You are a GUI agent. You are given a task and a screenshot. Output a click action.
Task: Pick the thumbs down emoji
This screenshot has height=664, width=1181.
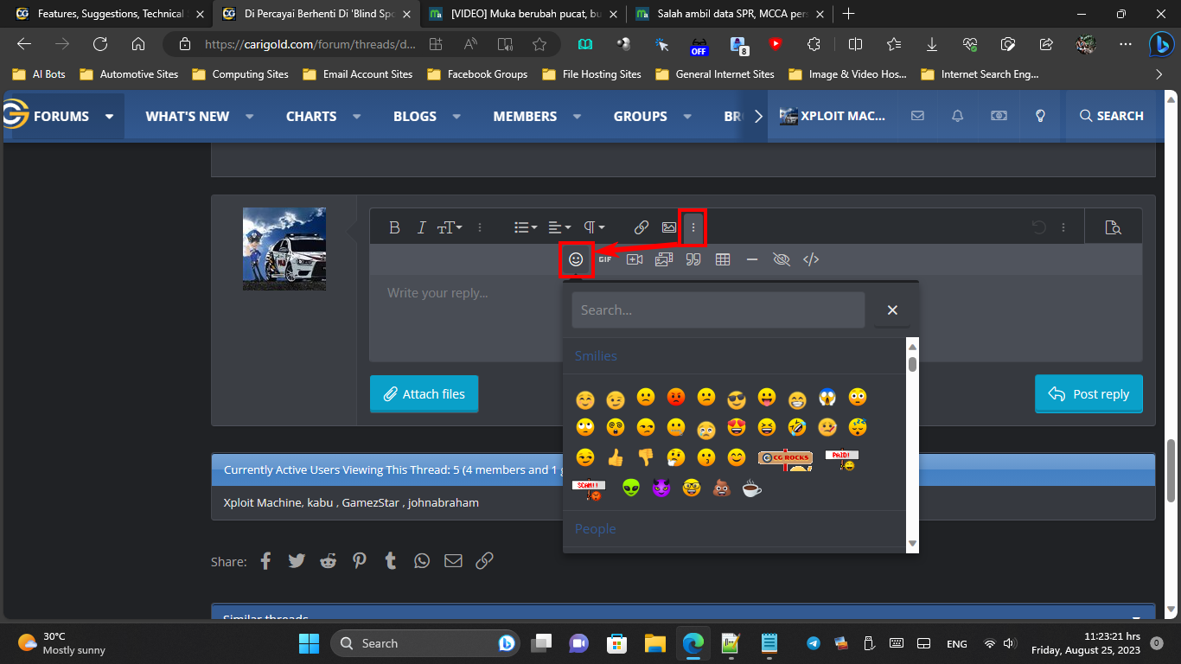[646, 457]
